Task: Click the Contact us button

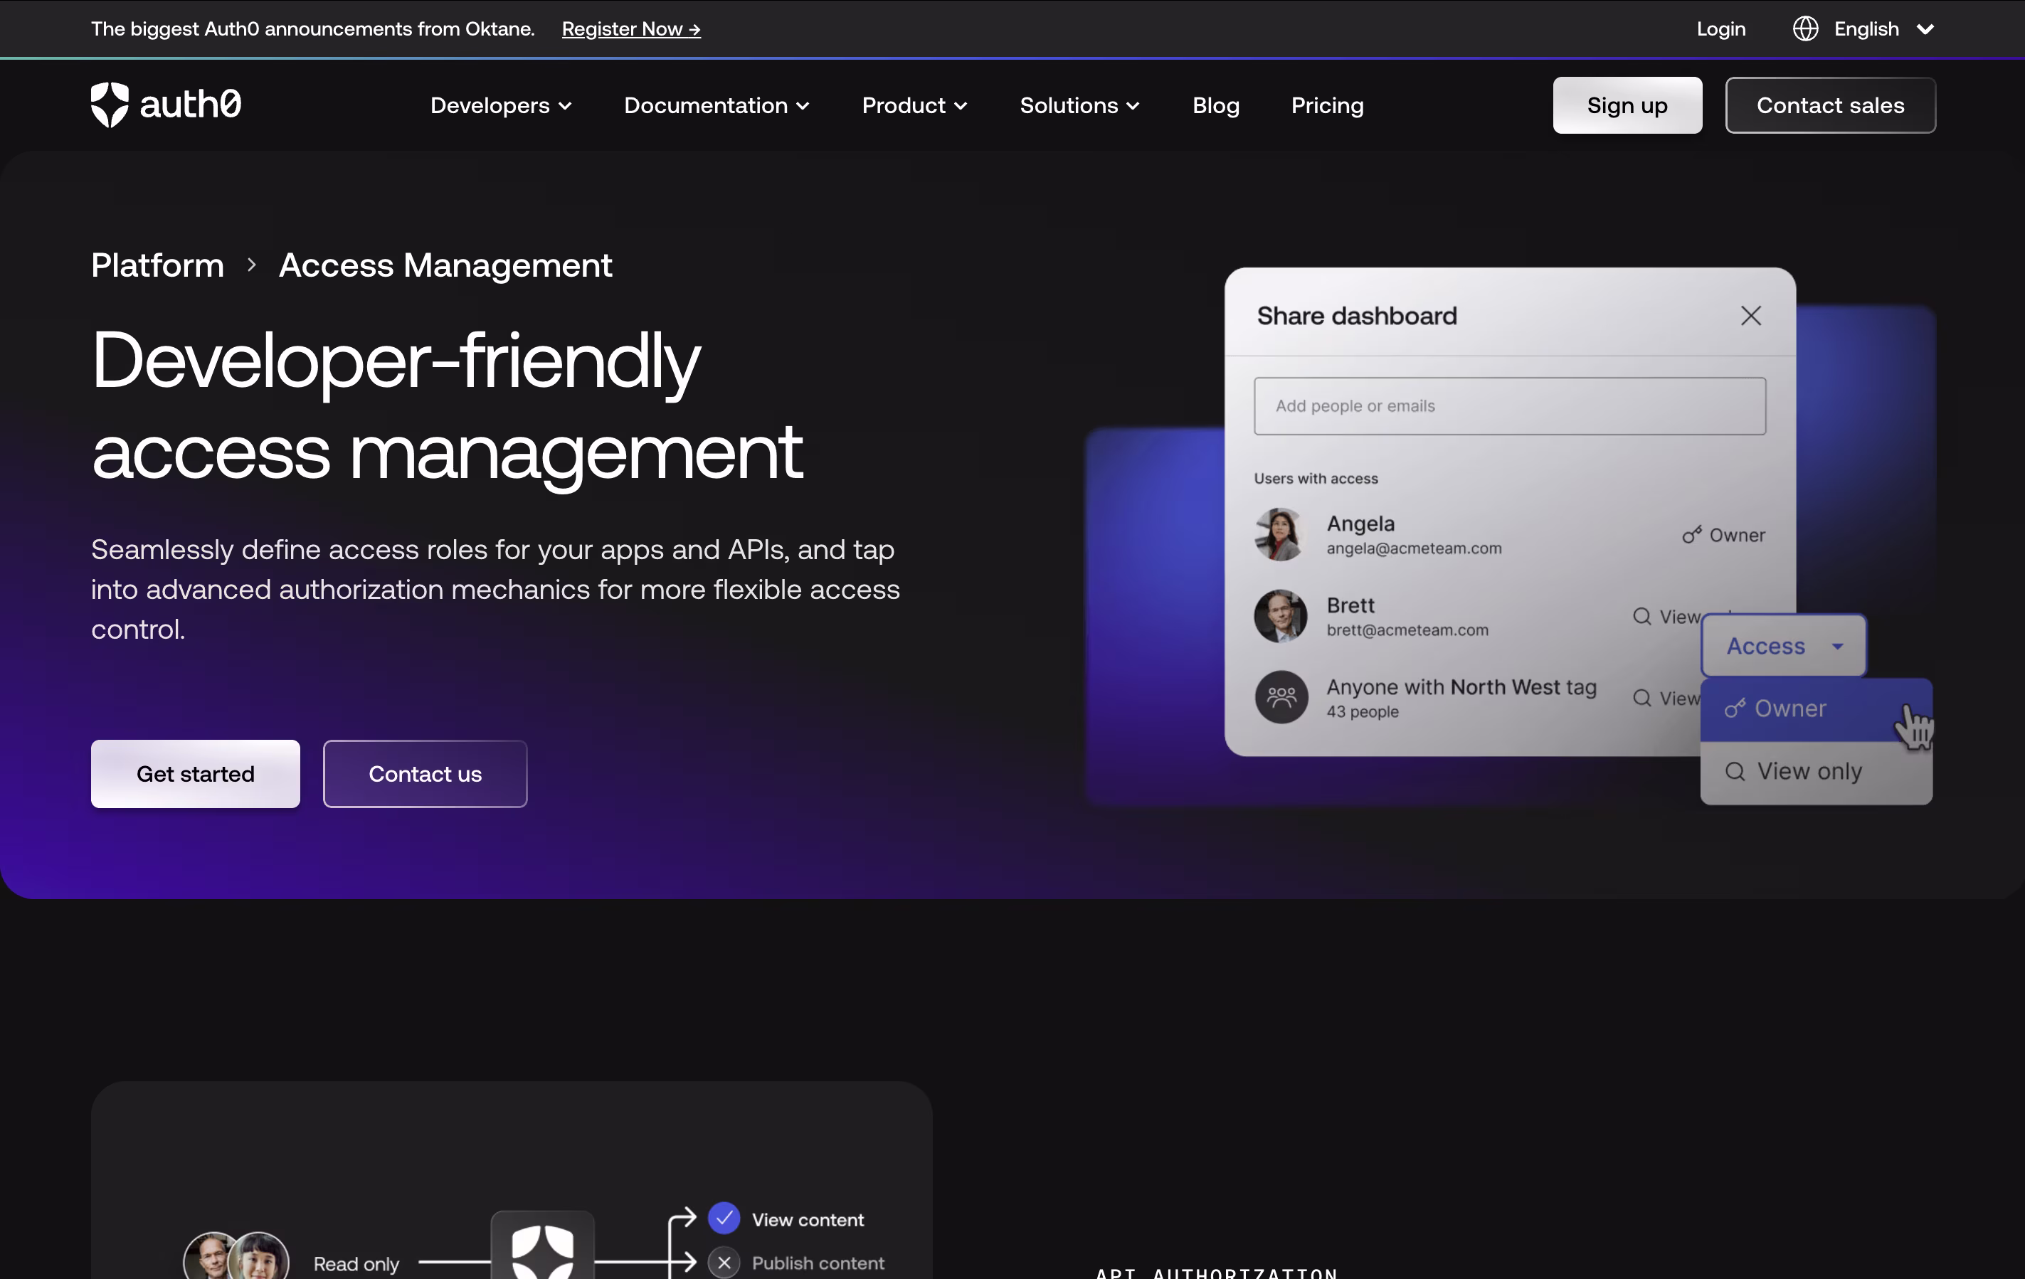Action: point(425,774)
